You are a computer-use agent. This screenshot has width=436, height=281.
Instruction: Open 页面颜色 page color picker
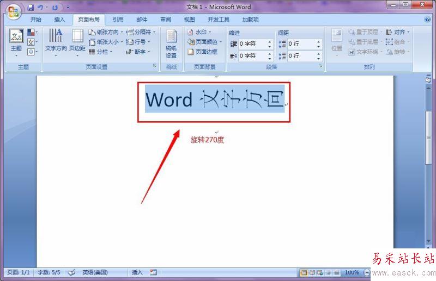205,42
